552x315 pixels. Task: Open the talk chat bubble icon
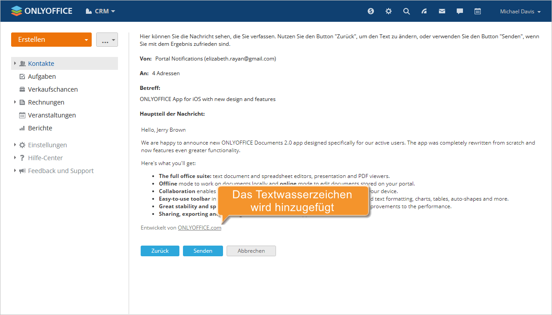coord(460,11)
